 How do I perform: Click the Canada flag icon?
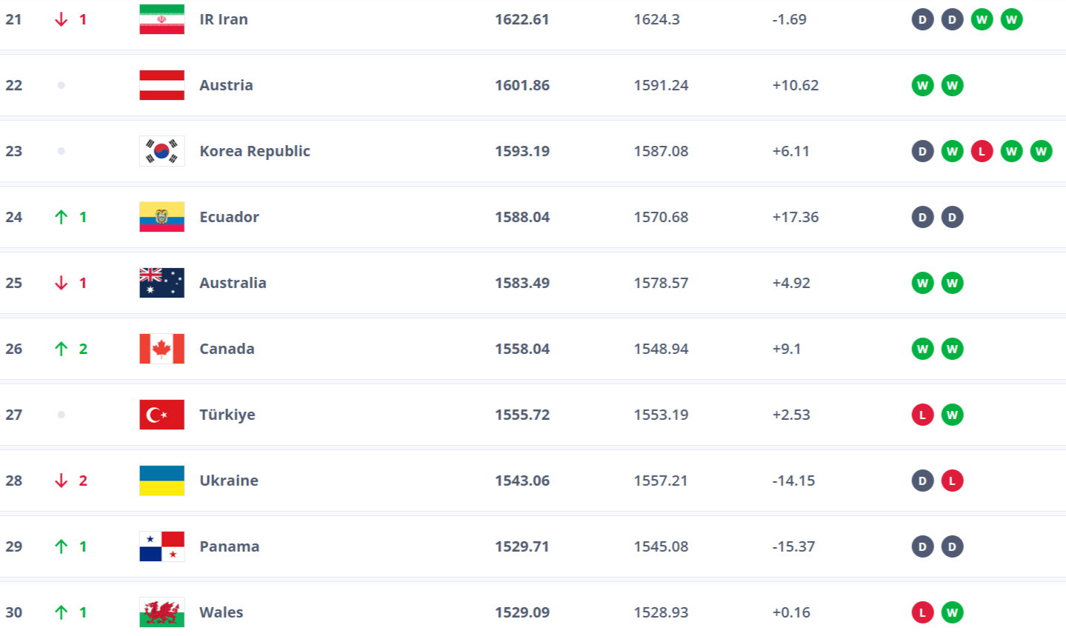pos(161,349)
